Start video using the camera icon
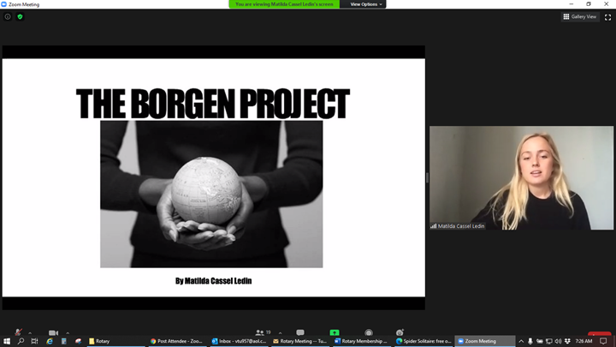 pos(53,332)
